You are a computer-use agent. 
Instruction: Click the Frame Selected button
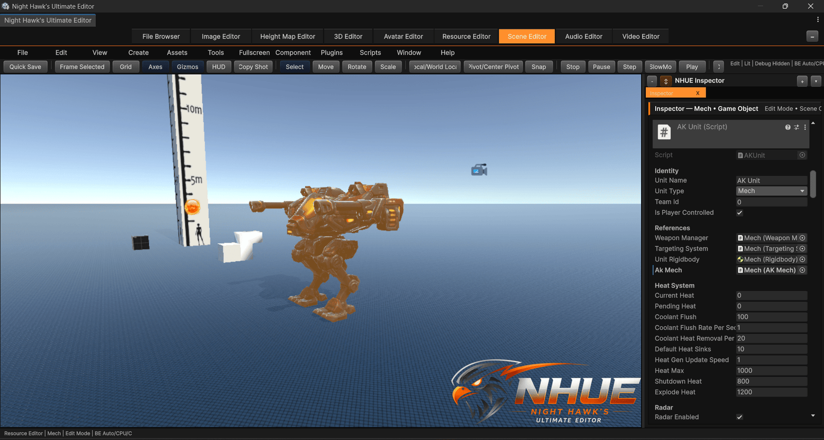[x=82, y=67]
